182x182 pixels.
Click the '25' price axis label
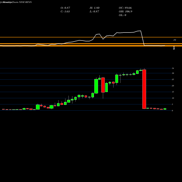click(173, 79)
